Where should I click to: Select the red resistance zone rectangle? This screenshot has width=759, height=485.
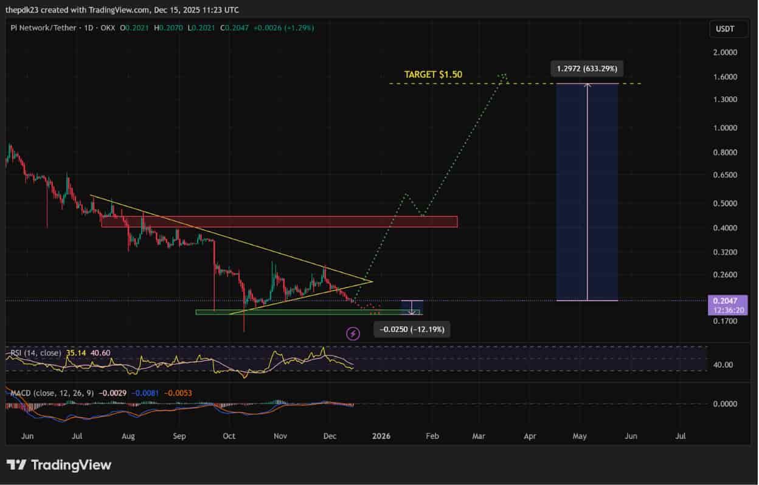click(x=279, y=222)
